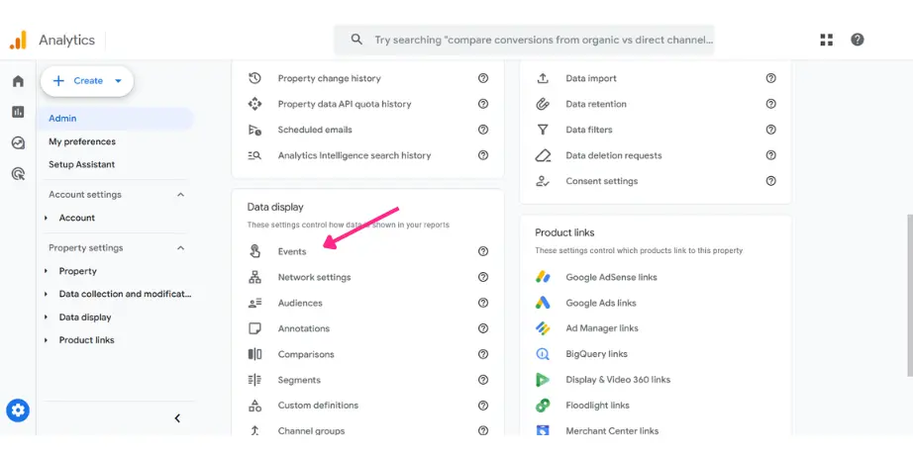This screenshot has height=455, width=913.
Task: Open the Explore icon in left rail
Action: point(18,142)
